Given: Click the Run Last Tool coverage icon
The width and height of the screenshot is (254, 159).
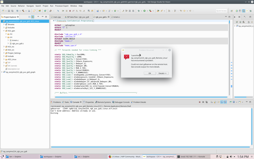Looking at the screenshot, I should pyautogui.click(x=150, y=11).
